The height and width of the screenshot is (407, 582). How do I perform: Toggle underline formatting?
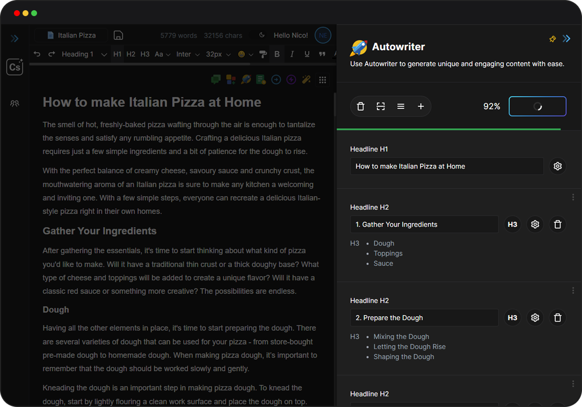pos(307,54)
